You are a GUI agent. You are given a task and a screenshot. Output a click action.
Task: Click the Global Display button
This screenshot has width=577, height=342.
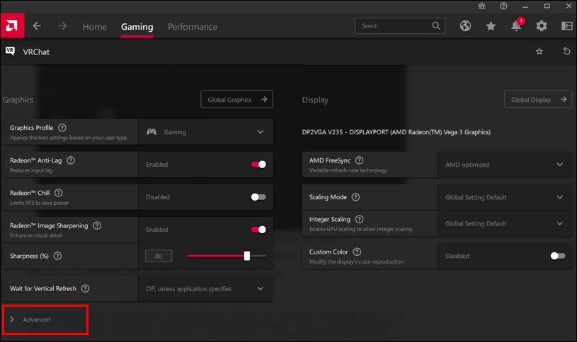click(x=538, y=100)
